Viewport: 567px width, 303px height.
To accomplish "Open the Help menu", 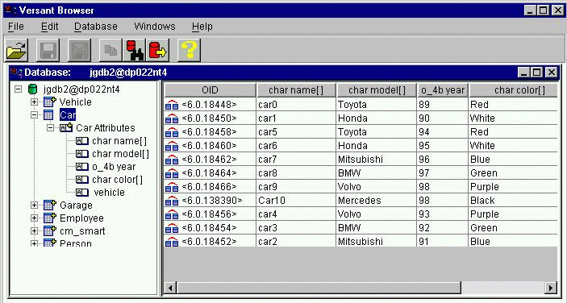I will [x=202, y=27].
